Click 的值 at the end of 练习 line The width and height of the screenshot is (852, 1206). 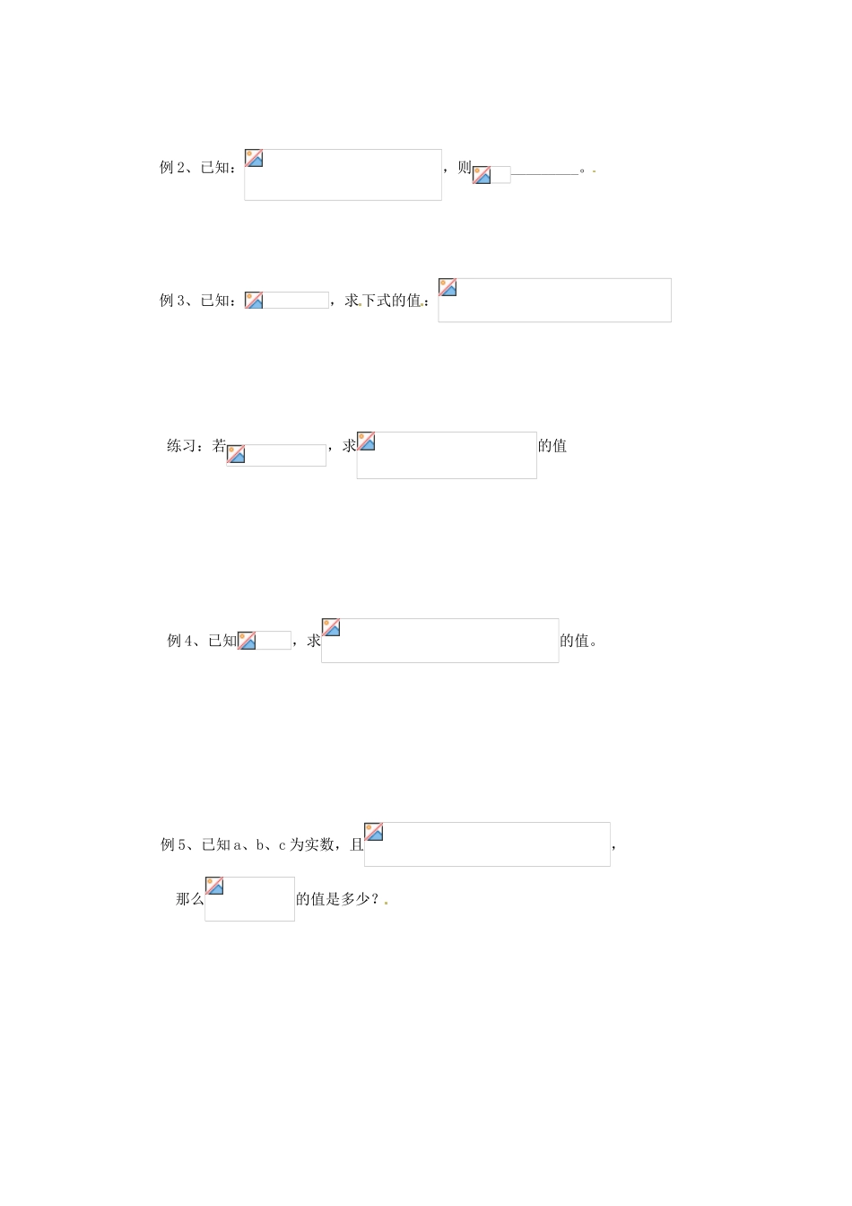(x=552, y=446)
